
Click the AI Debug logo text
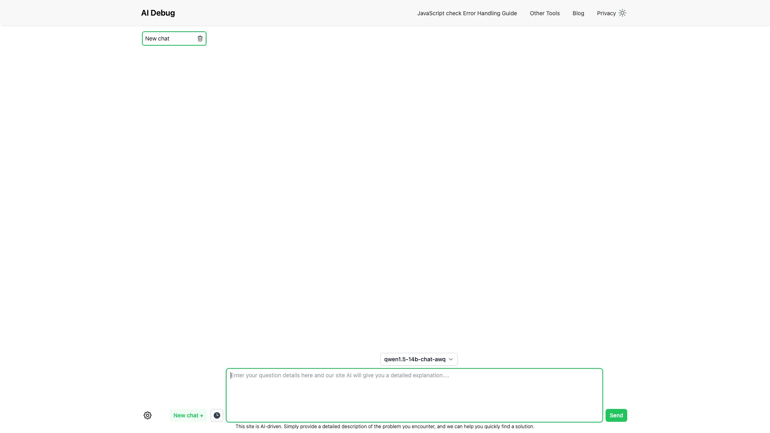(x=158, y=13)
